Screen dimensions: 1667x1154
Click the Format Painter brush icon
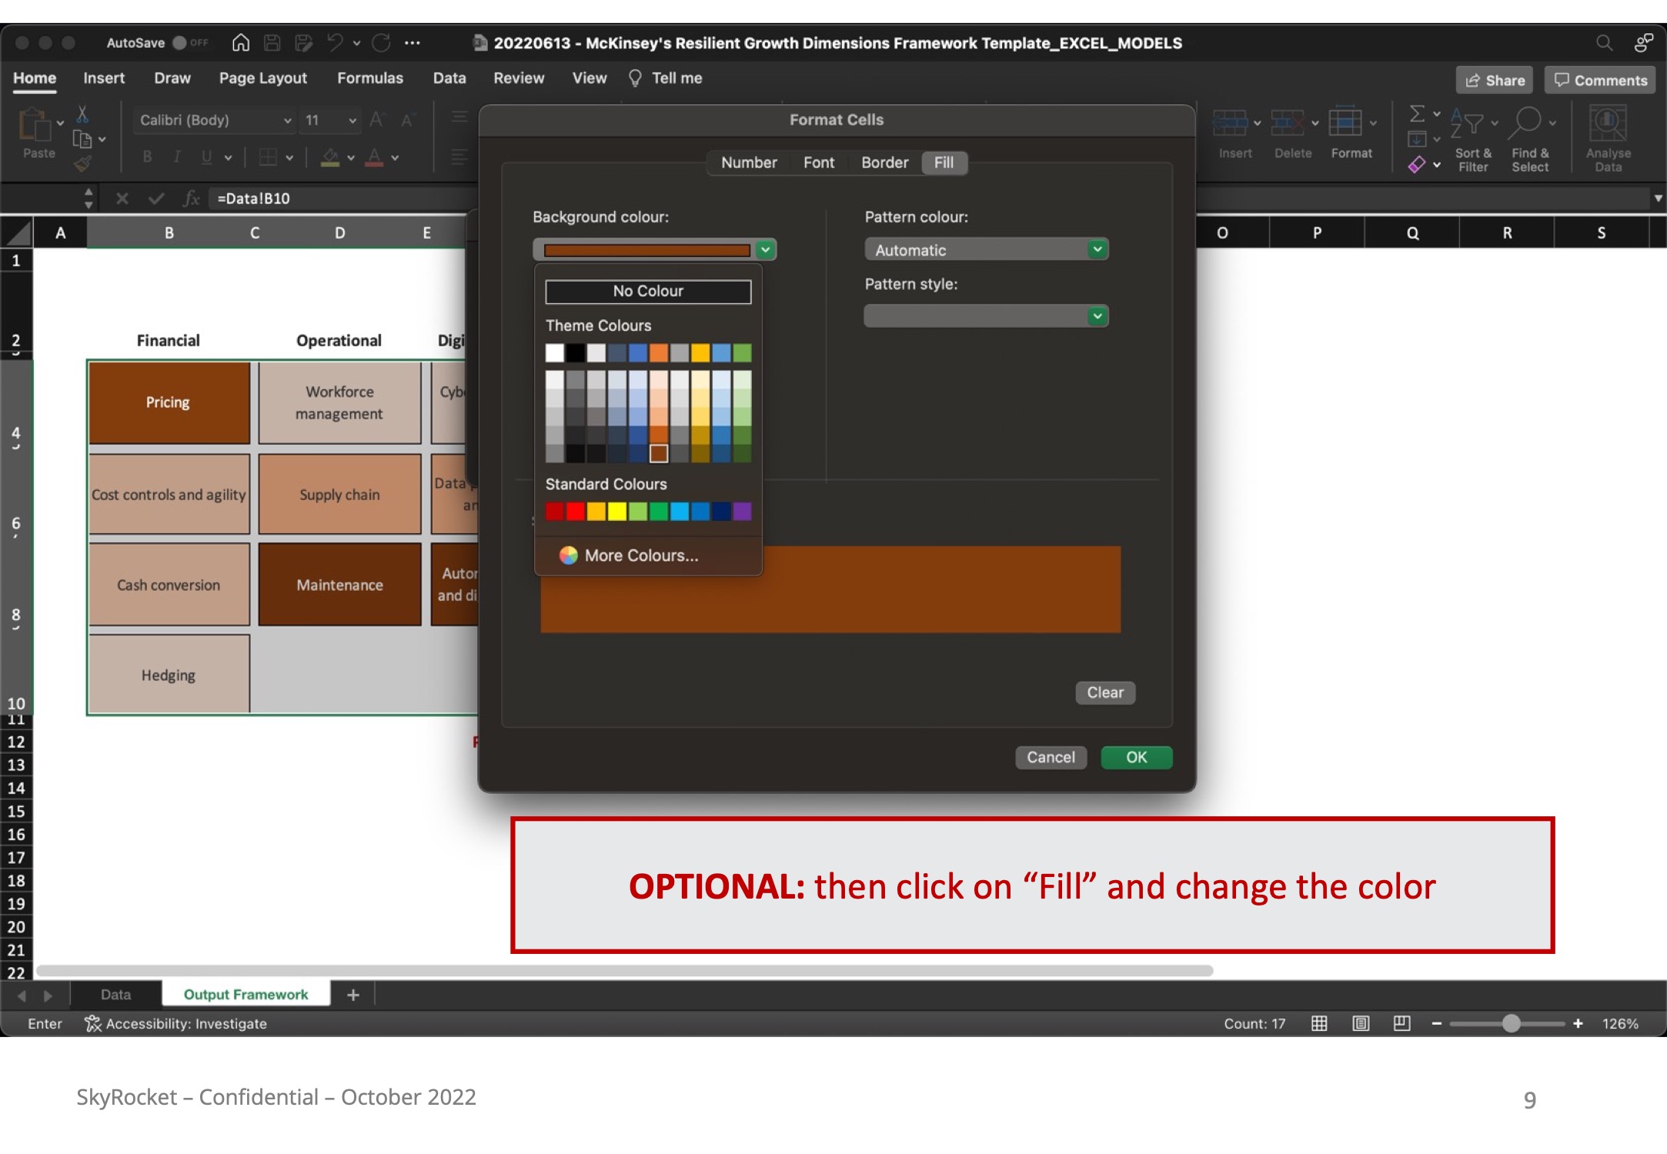click(82, 164)
